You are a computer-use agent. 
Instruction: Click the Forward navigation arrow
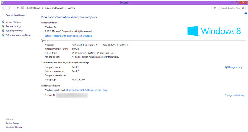pyautogui.click(x=9, y=8)
